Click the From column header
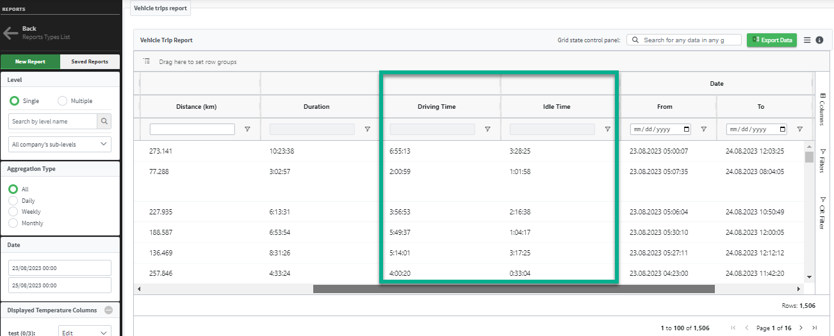This screenshot has height=336, width=834. [x=665, y=107]
